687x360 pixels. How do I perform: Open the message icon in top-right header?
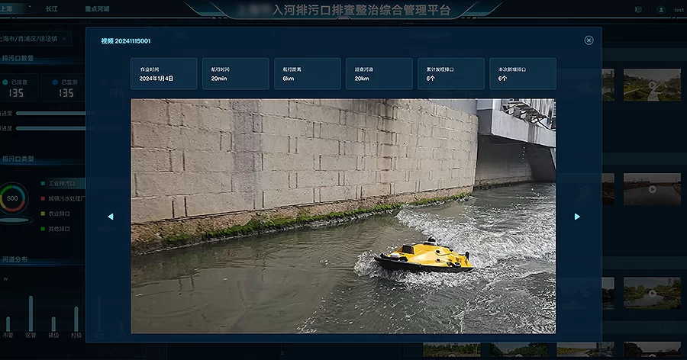pos(637,9)
